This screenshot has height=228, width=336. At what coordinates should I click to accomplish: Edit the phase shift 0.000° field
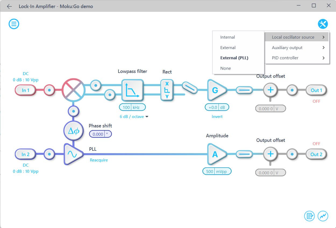coord(100,134)
